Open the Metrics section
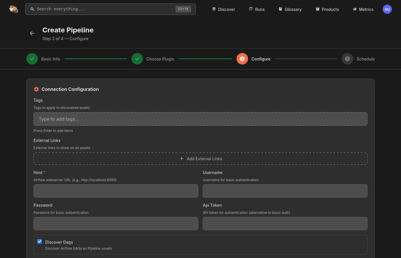Viewport: 401px width, 258px height. pyautogui.click(x=363, y=9)
